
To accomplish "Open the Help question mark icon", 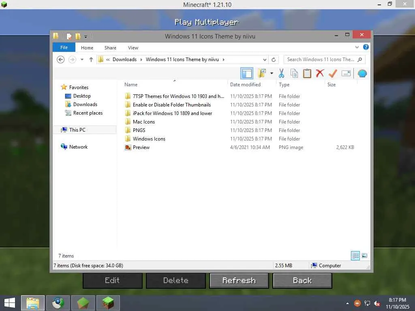I will [x=366, y=47].
